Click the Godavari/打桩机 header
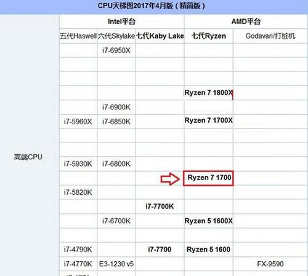308x276 pixels. pos(270,36)
